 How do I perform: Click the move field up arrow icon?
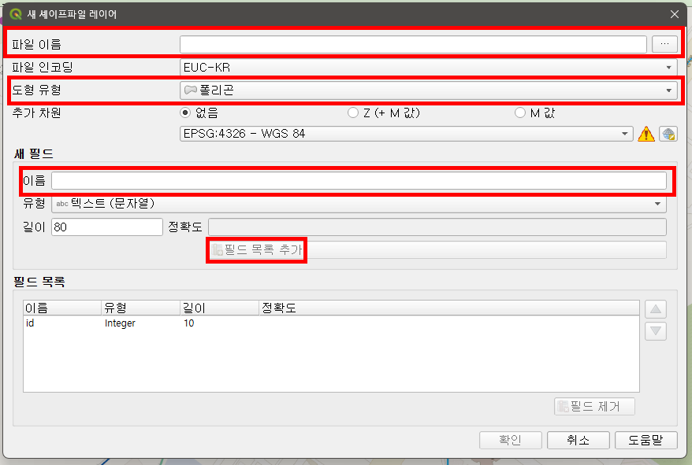656,309
